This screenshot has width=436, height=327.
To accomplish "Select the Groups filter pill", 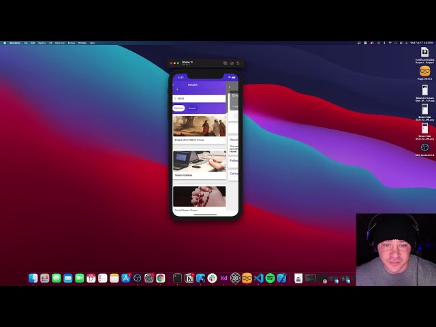I will (192, 108).
